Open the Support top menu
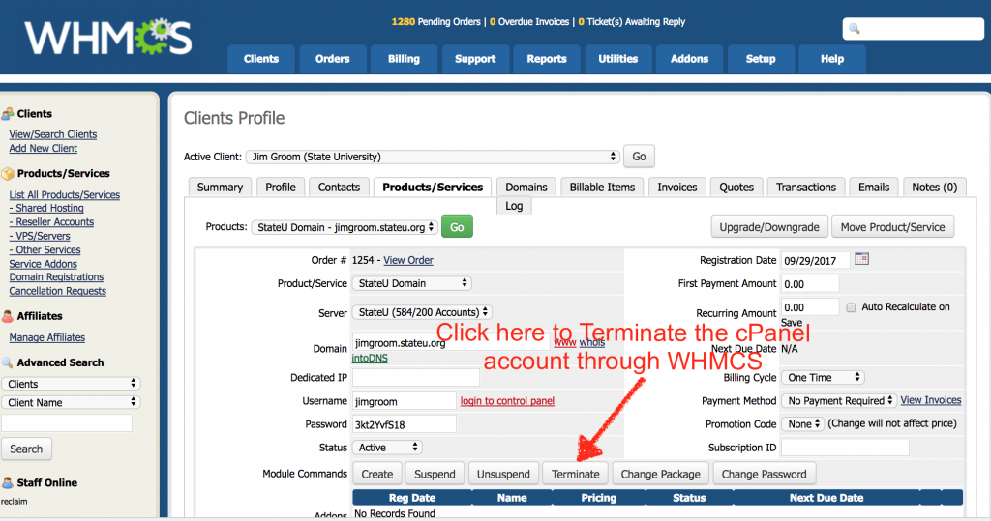The height and width of the screenshot is (521, 991). pos(475,59)
